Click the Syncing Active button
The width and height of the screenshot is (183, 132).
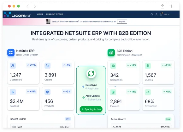(91, 109)
